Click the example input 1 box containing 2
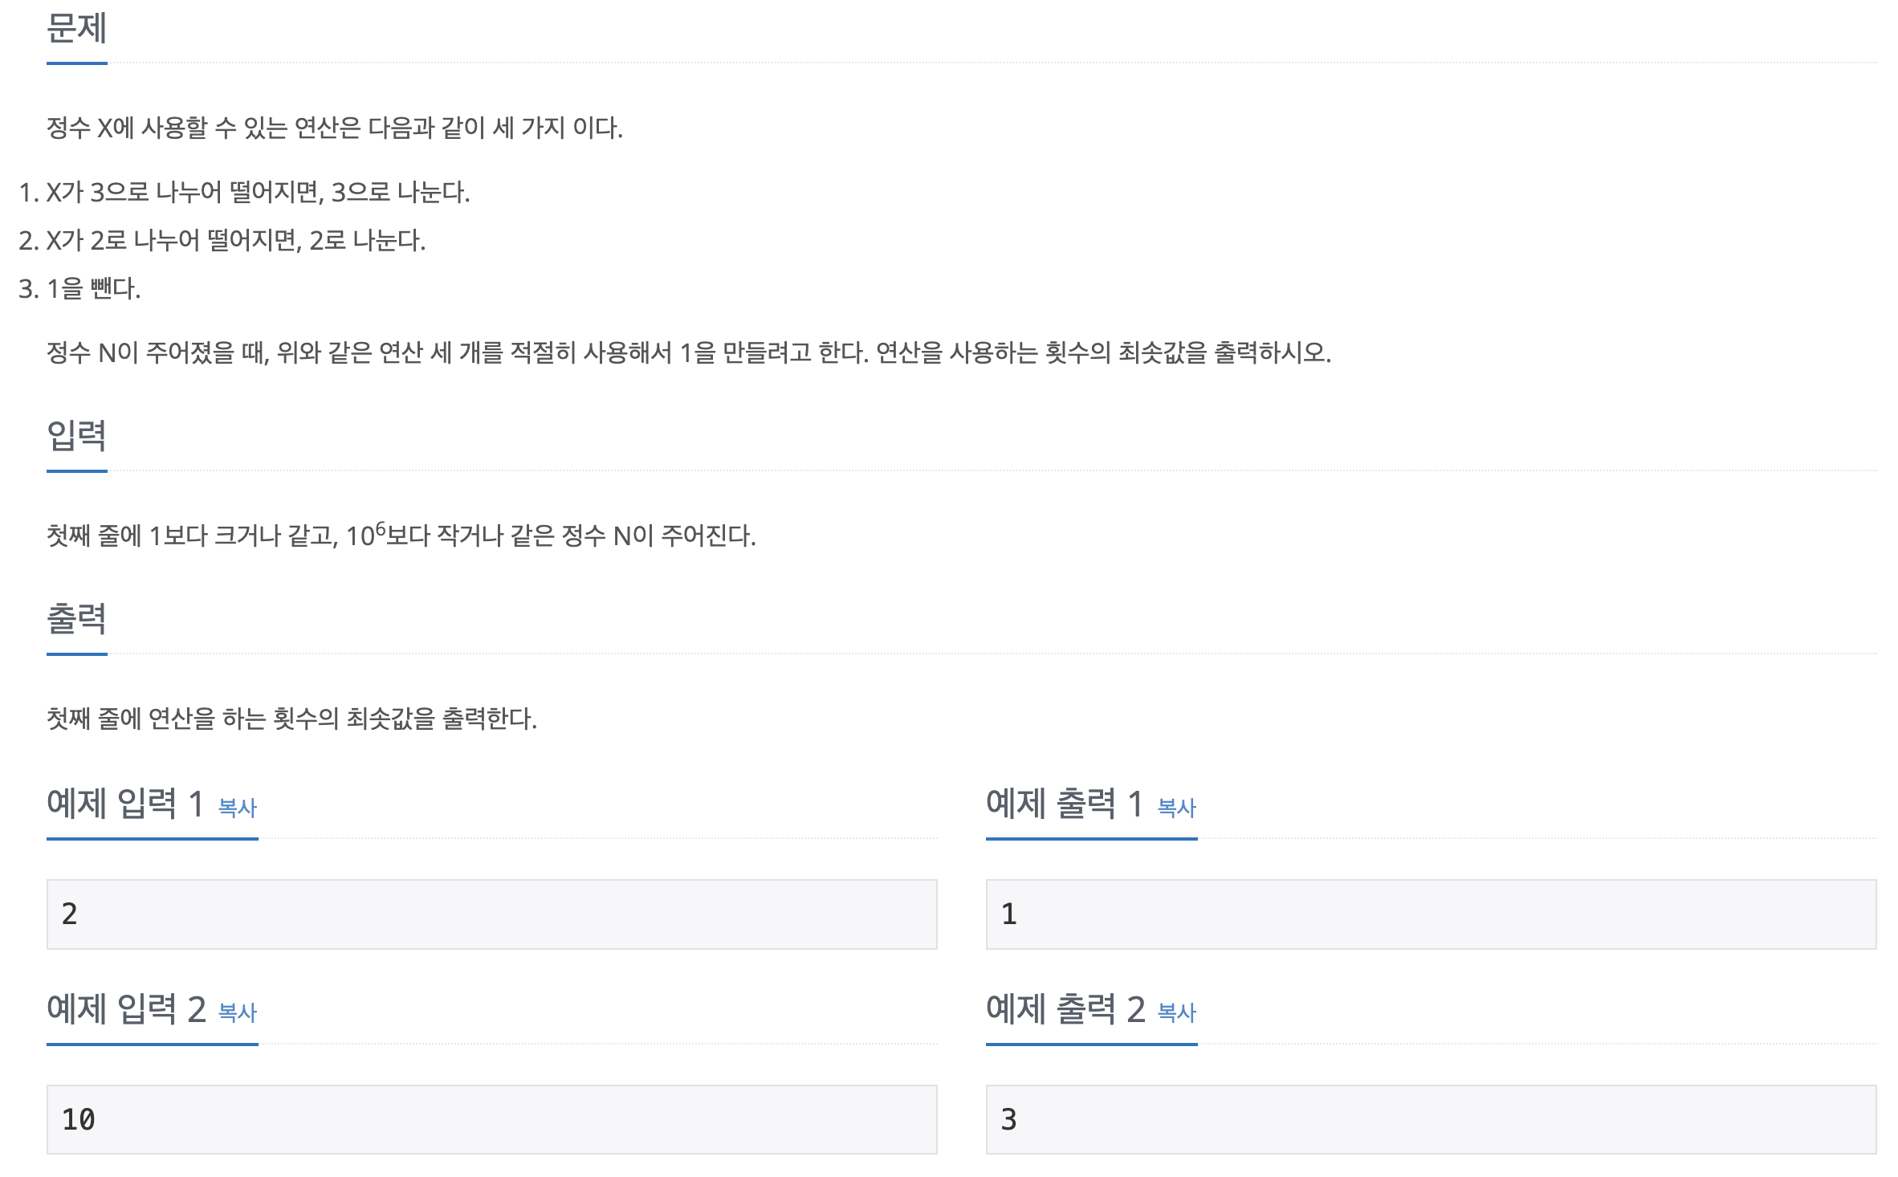This screenshot has width=1898, height=1177. (491, 914)
